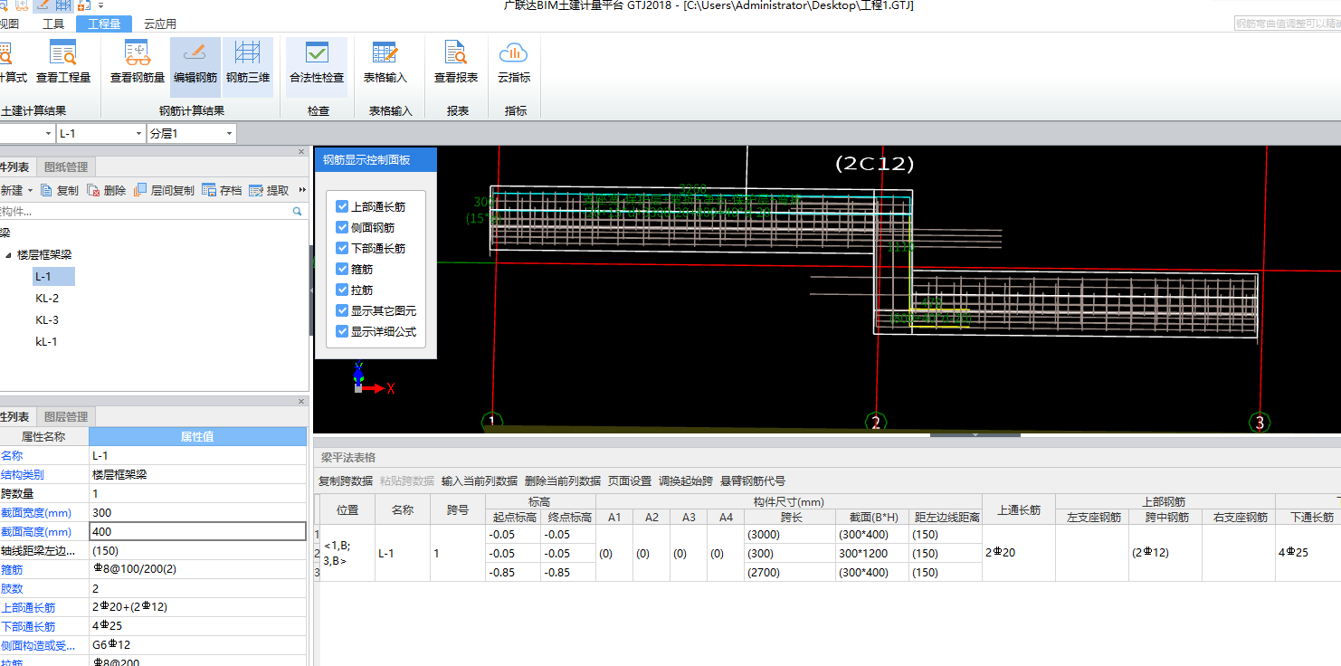This screenshot has width=1341, height=666.
Task: Close the property list panel
Action: (302, 401)
